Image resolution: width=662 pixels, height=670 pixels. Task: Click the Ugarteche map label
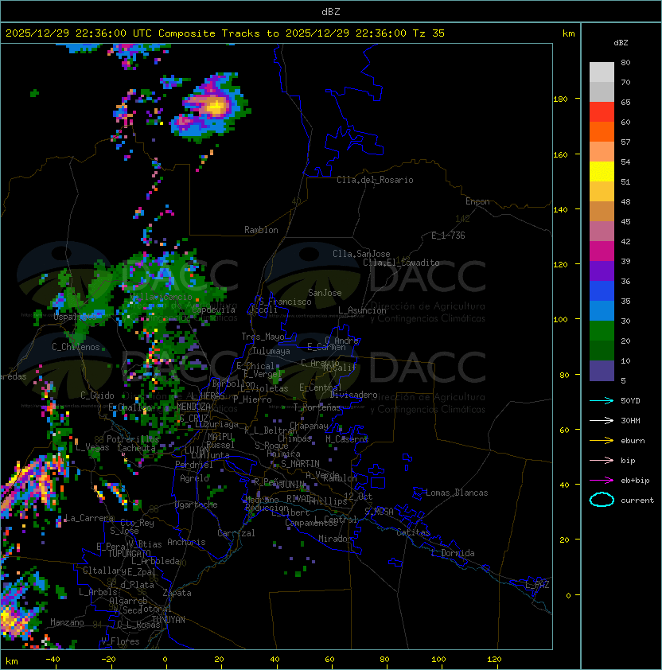click(x=197, y=504)
